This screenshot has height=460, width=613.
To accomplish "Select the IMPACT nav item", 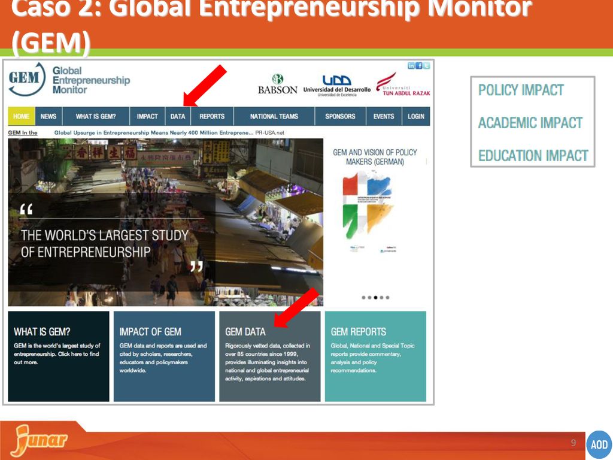I will [x=147, y=116].
